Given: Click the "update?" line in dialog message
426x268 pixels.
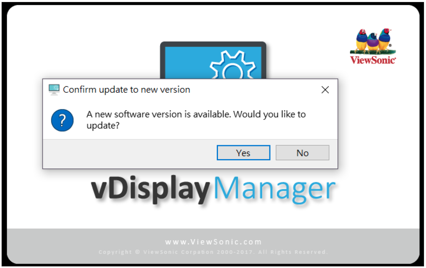Looking at the screenshot, I should click(x=103, y=126).
